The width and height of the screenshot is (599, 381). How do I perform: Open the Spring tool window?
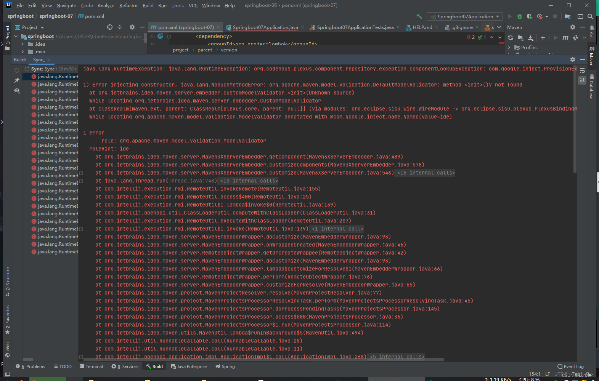[x=225, y=367]
